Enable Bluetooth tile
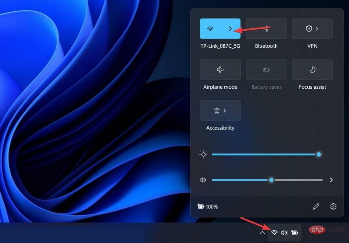 266,29
